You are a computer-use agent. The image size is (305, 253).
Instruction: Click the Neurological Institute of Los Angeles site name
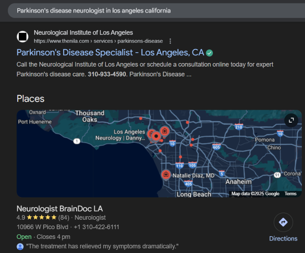pos(83,33)
